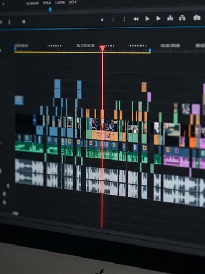Click the red playhead marker on the timeline ruler
Screen dimensions: 205x274
click(x=102, y=49)
